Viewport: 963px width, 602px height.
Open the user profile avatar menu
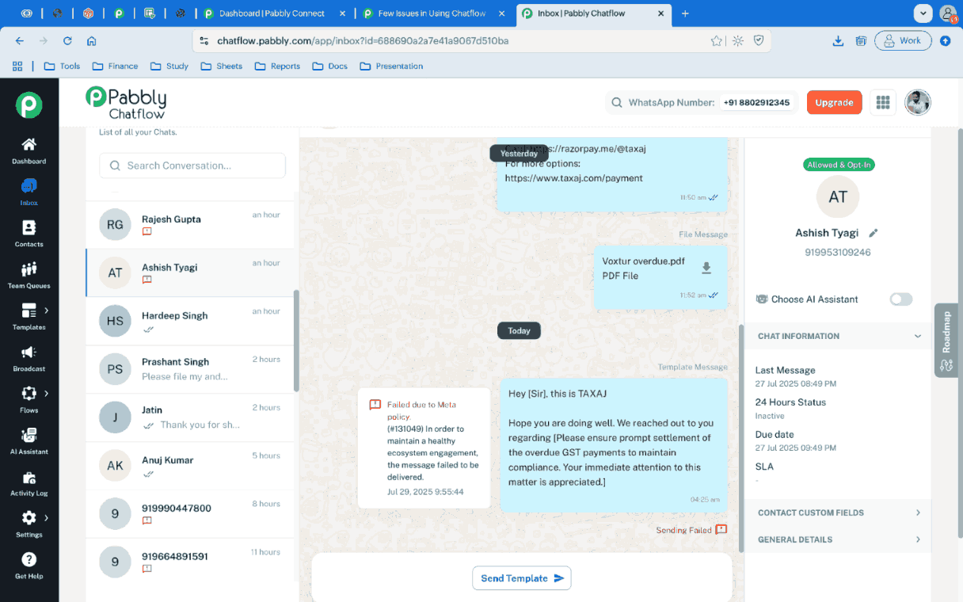(x=918, y=102)
